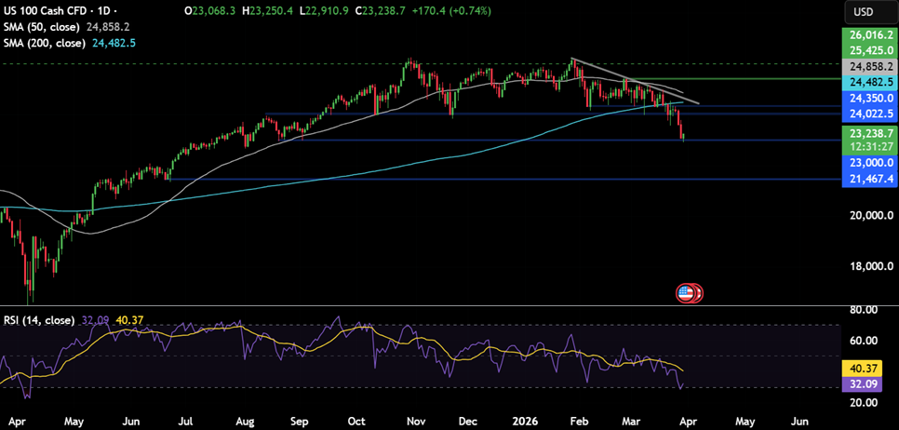Click the US flag economic event icon
Screen dimensions: 899x430
coord(687,293)
